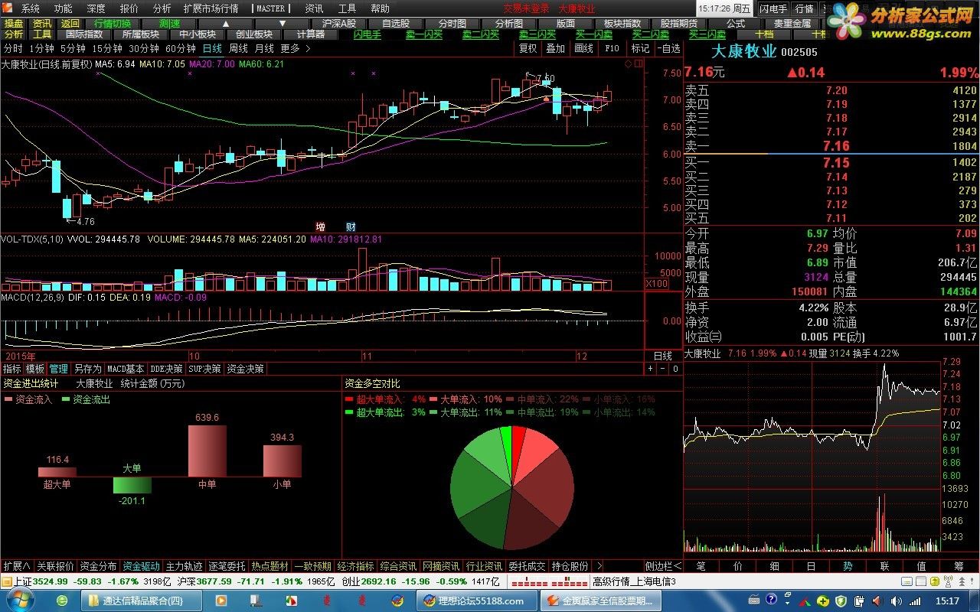The image size is (980, 612).
Task: Switch to the 周线 period
Action: 239,48
